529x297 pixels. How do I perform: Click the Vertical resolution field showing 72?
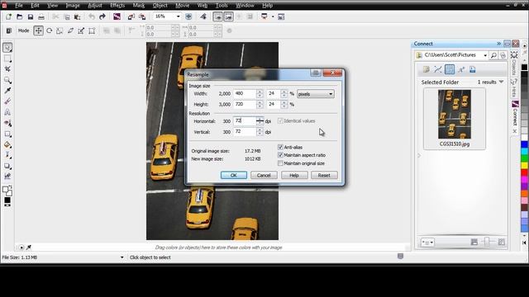coord(245,132)
